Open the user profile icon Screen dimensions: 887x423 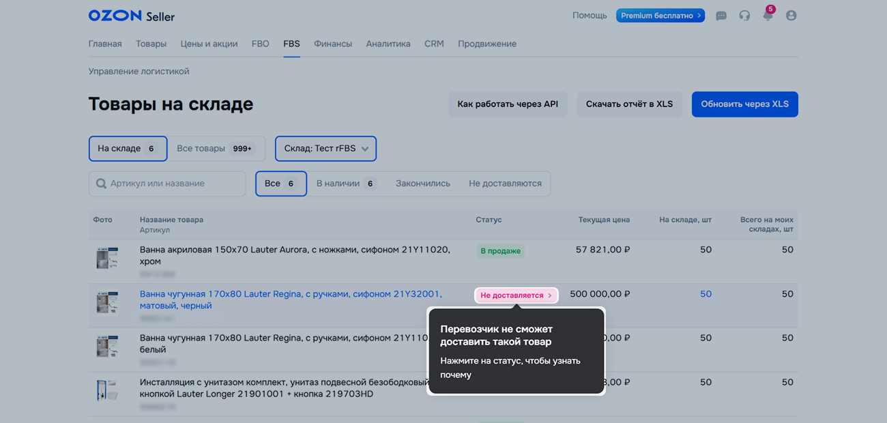791,16
